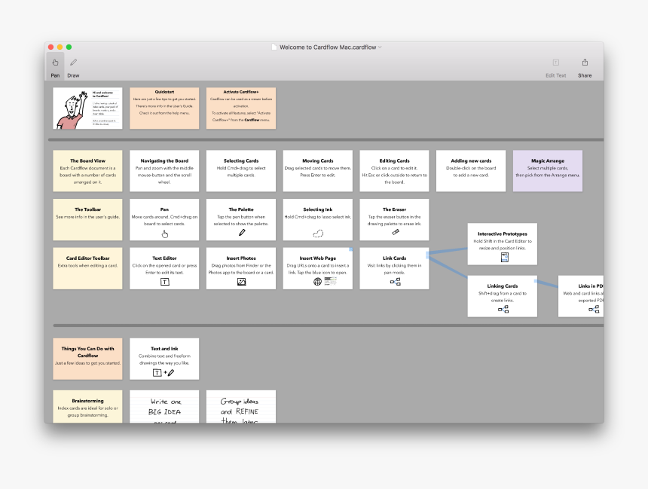648x489 pixels.
Task: Click the handwritten Write one BIG IDEA card
Action: coord(164,407)
